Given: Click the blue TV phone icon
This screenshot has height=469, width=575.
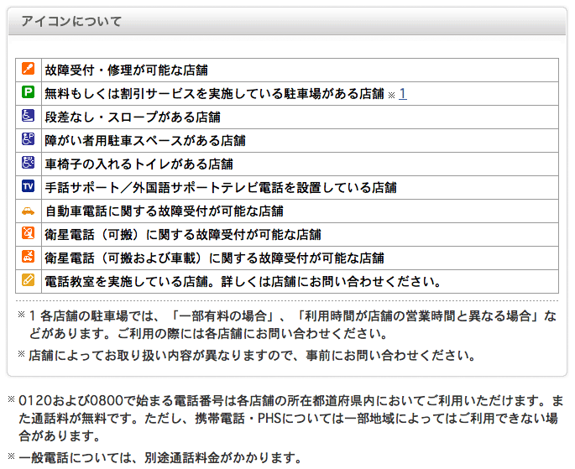Looking at the screenshot, I should click(29, 185).
